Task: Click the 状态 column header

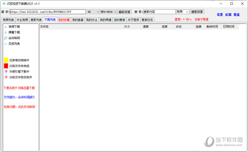Action: point(179,26)
